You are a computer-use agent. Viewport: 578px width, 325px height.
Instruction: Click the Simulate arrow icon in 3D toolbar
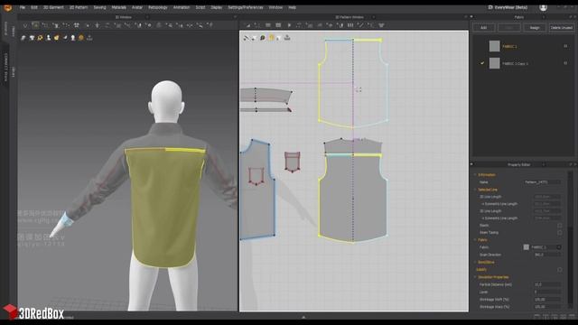pos(24,25)
